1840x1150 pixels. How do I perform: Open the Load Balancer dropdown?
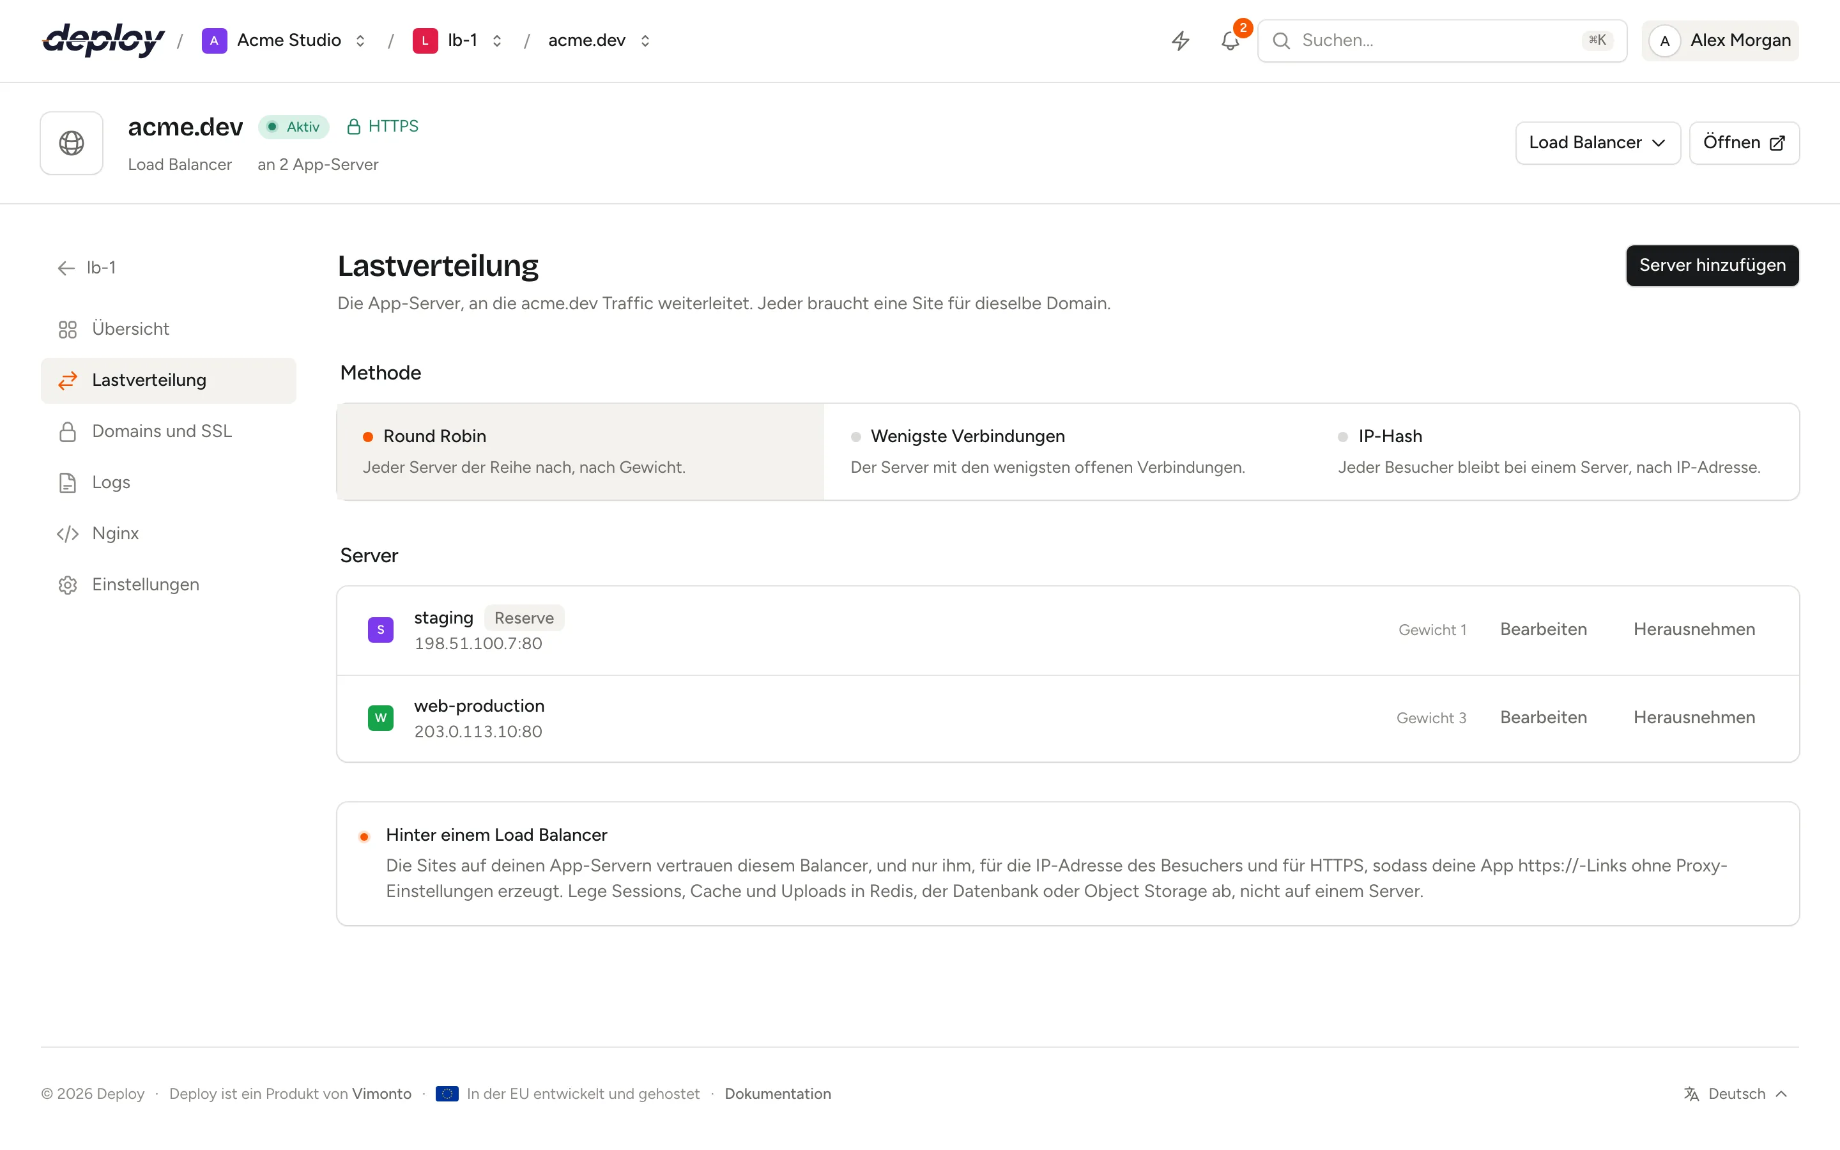click(x=1597, y=143)
